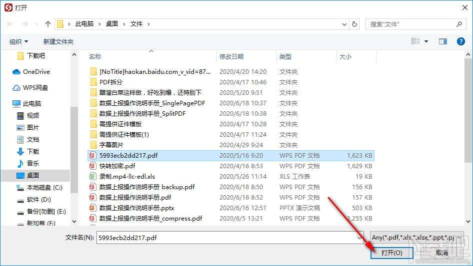Refresh the folder listing
The width and height of the screenshot is (473, 266).
tap(354, 24)
